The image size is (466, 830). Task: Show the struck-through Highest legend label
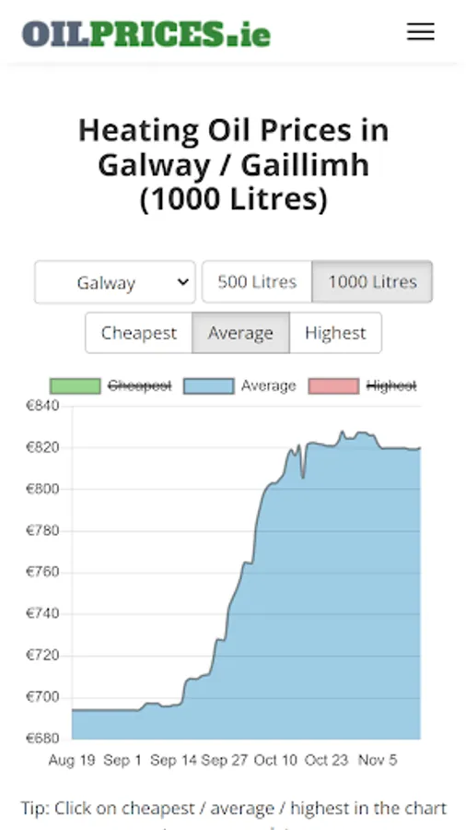click(391, 385)
